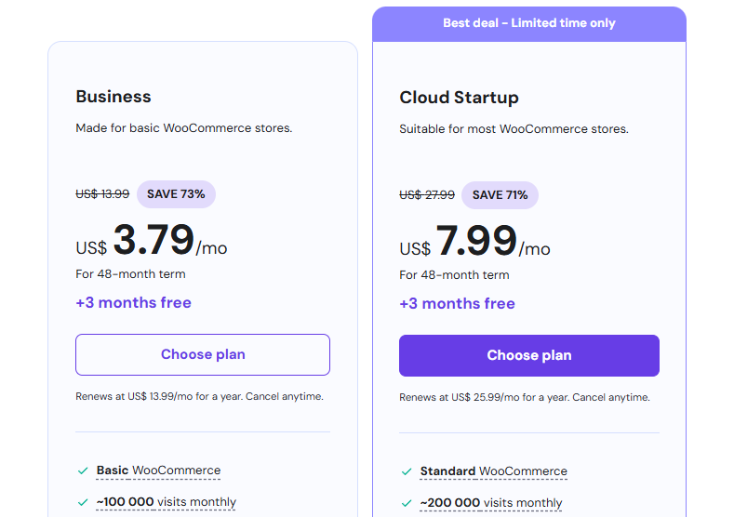This screenshot has height=517, width=734.
Task: Click the Best deal limited time banner
Action: pyautogui.click(x=529, y=23)
